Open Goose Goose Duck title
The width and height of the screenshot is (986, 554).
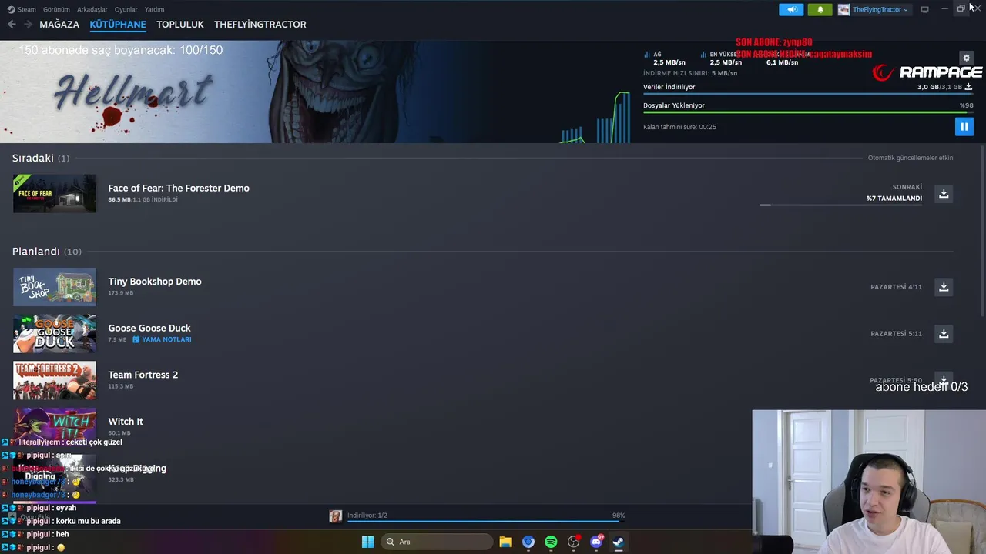click(x=149, y=328)
